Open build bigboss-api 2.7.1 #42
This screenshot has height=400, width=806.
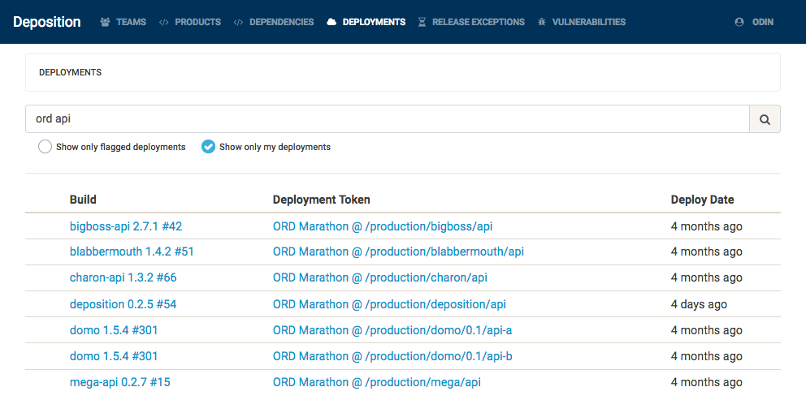click(x=126, y=226)
